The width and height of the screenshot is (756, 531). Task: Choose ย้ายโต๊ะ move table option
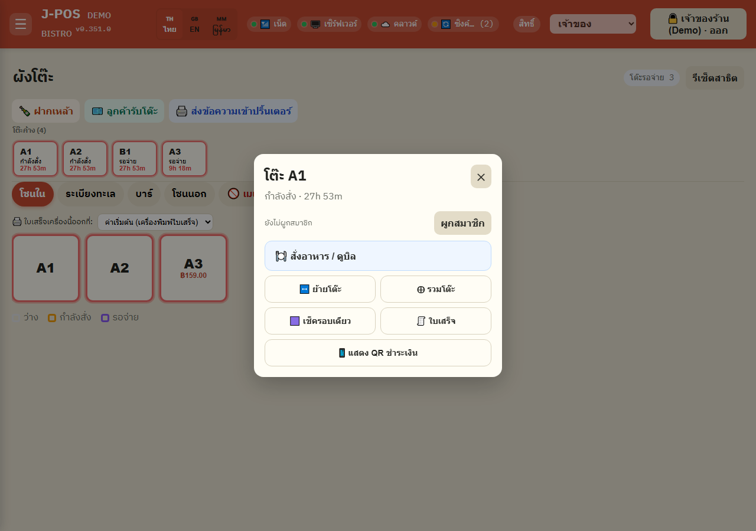320,289
